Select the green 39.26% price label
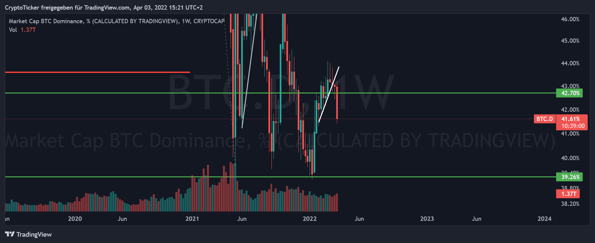The height and width of the screenshot is (243, 595). coord(570,177)
